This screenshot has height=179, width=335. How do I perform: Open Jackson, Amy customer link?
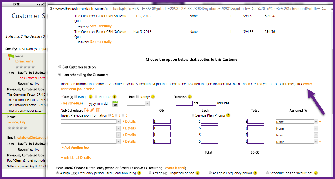click(x=17, y=122)
